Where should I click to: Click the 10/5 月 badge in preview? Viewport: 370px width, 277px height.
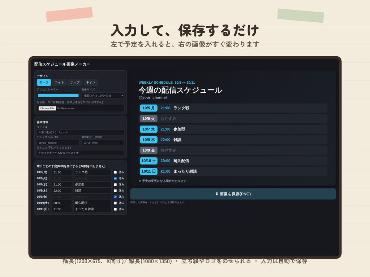tap(149, 108)
